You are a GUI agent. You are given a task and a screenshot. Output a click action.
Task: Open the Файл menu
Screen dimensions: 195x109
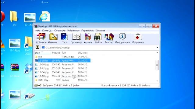[x=37, y=31]
